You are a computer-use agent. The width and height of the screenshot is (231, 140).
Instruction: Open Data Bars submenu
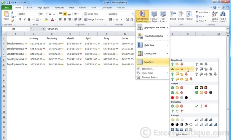coord(152,45)
